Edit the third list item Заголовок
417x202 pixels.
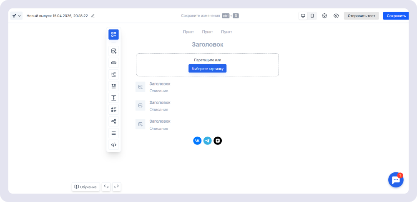coord(160,121)
